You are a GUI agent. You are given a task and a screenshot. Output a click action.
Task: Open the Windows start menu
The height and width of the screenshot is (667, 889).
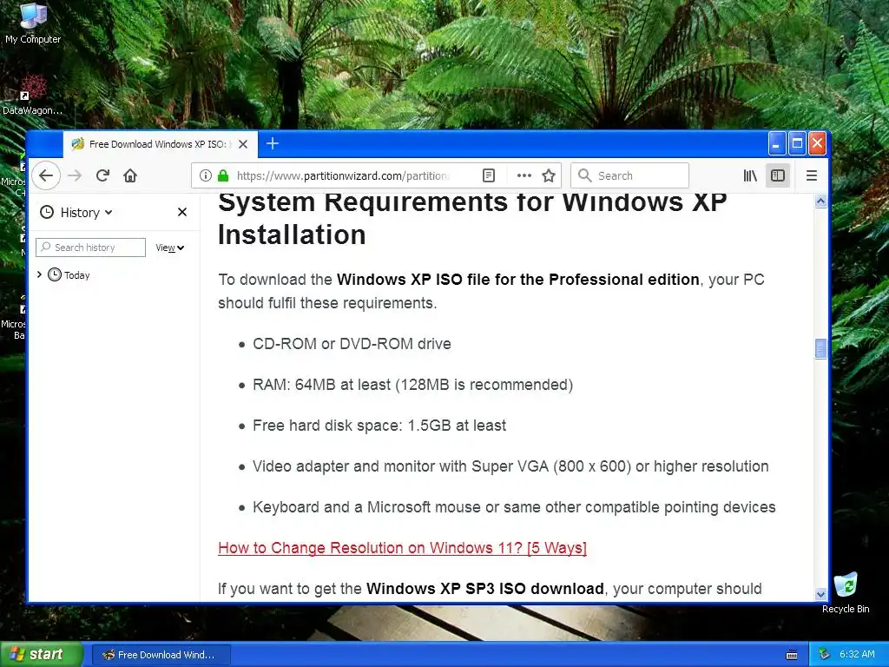click(x=41, y=654)
